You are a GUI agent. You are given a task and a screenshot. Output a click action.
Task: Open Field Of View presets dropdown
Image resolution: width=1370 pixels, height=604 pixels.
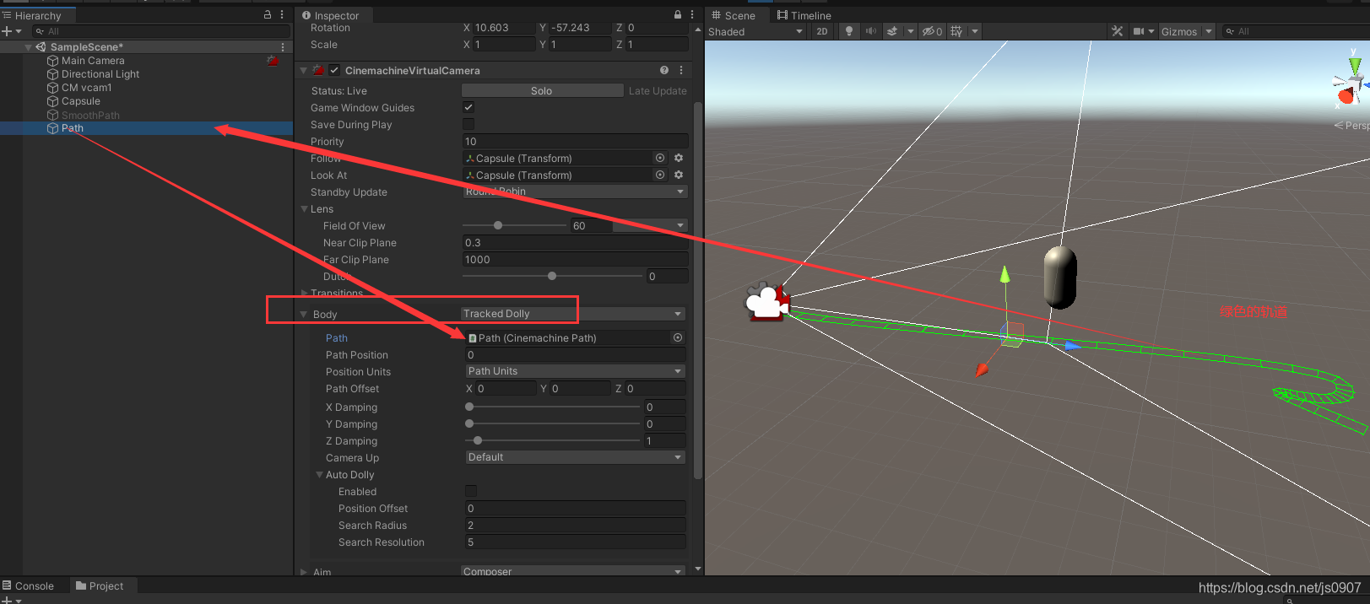649,225
